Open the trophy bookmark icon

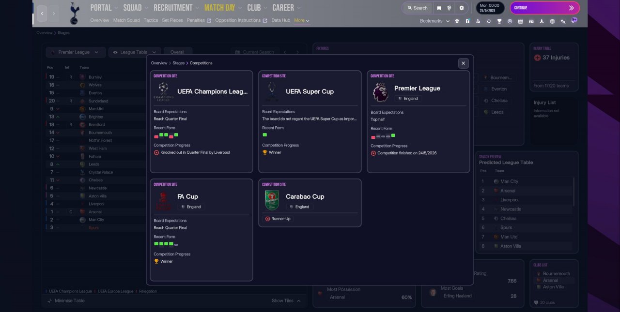click(499, 21)
